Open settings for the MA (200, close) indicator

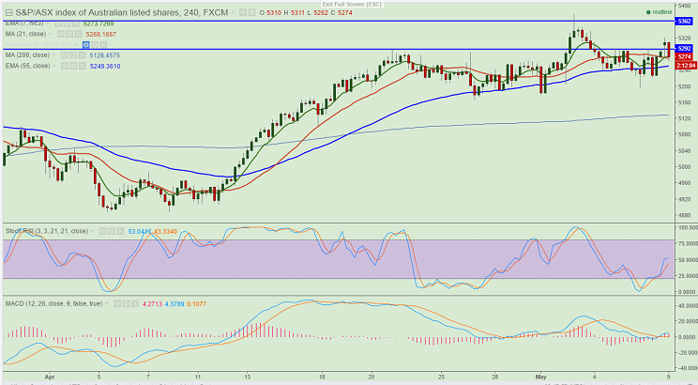73,55
